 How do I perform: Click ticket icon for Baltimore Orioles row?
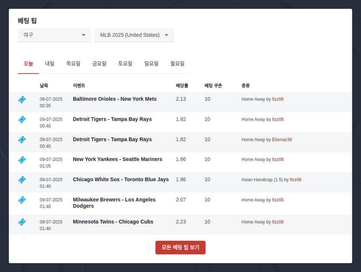(x=22, y=99)
